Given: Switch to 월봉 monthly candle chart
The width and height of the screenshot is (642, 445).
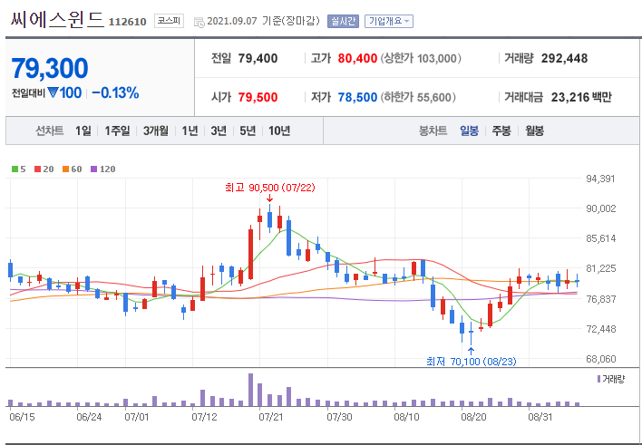Looking at the screenshot, I should pos(535,131).
